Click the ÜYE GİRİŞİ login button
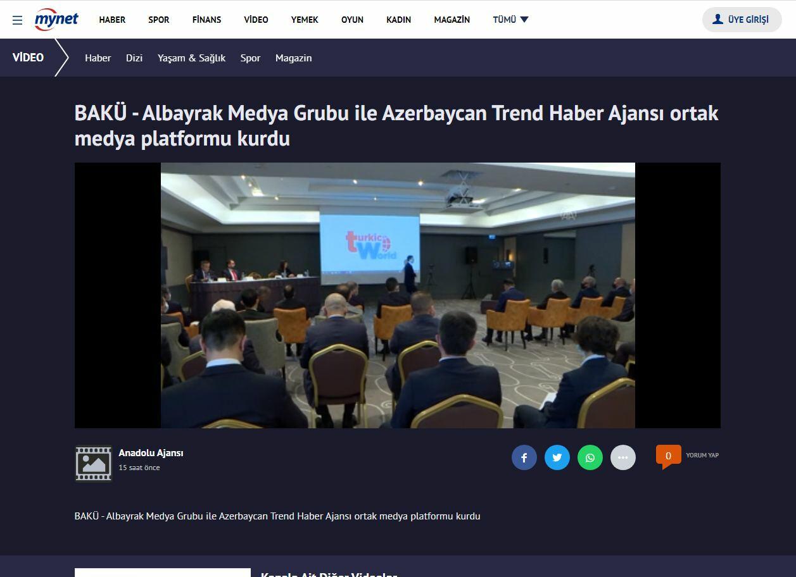This screenshot has width=796, height=577. [x=742, y=20]
